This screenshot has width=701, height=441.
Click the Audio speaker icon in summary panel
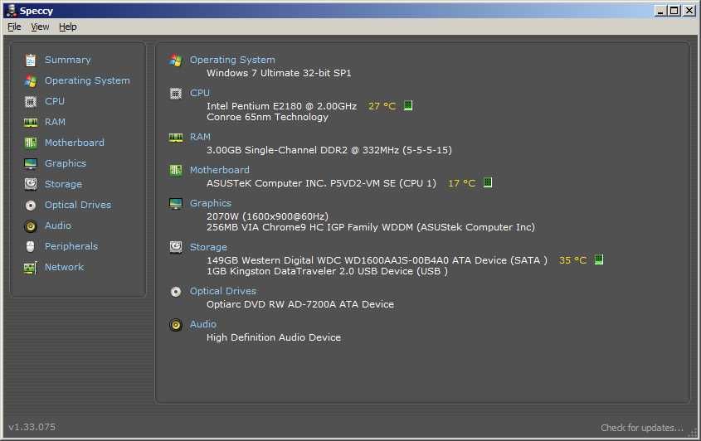click(x=176, y=325)
